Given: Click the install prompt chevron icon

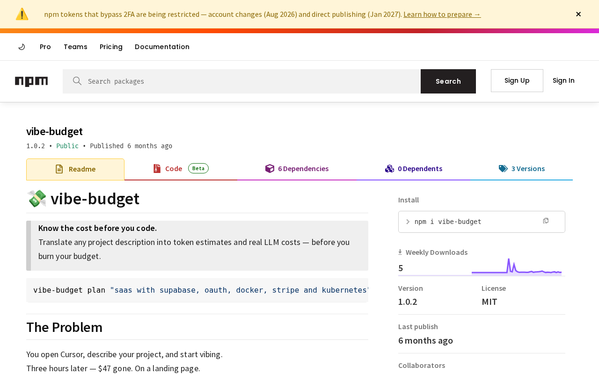Looking at the screenshot, I should coord(408,222).
